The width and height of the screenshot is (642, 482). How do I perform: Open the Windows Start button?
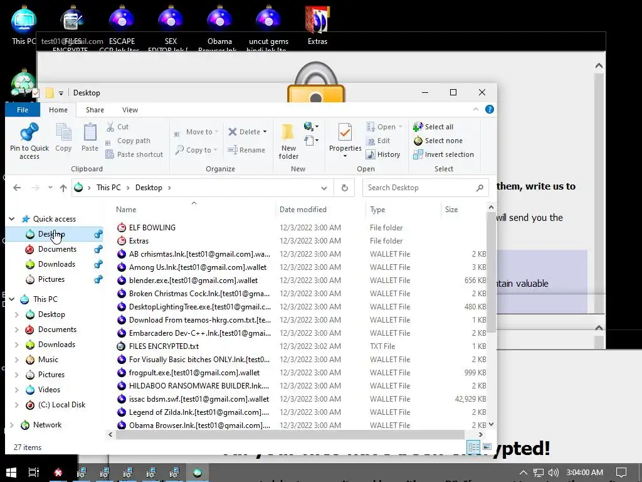tap(11, 473)
